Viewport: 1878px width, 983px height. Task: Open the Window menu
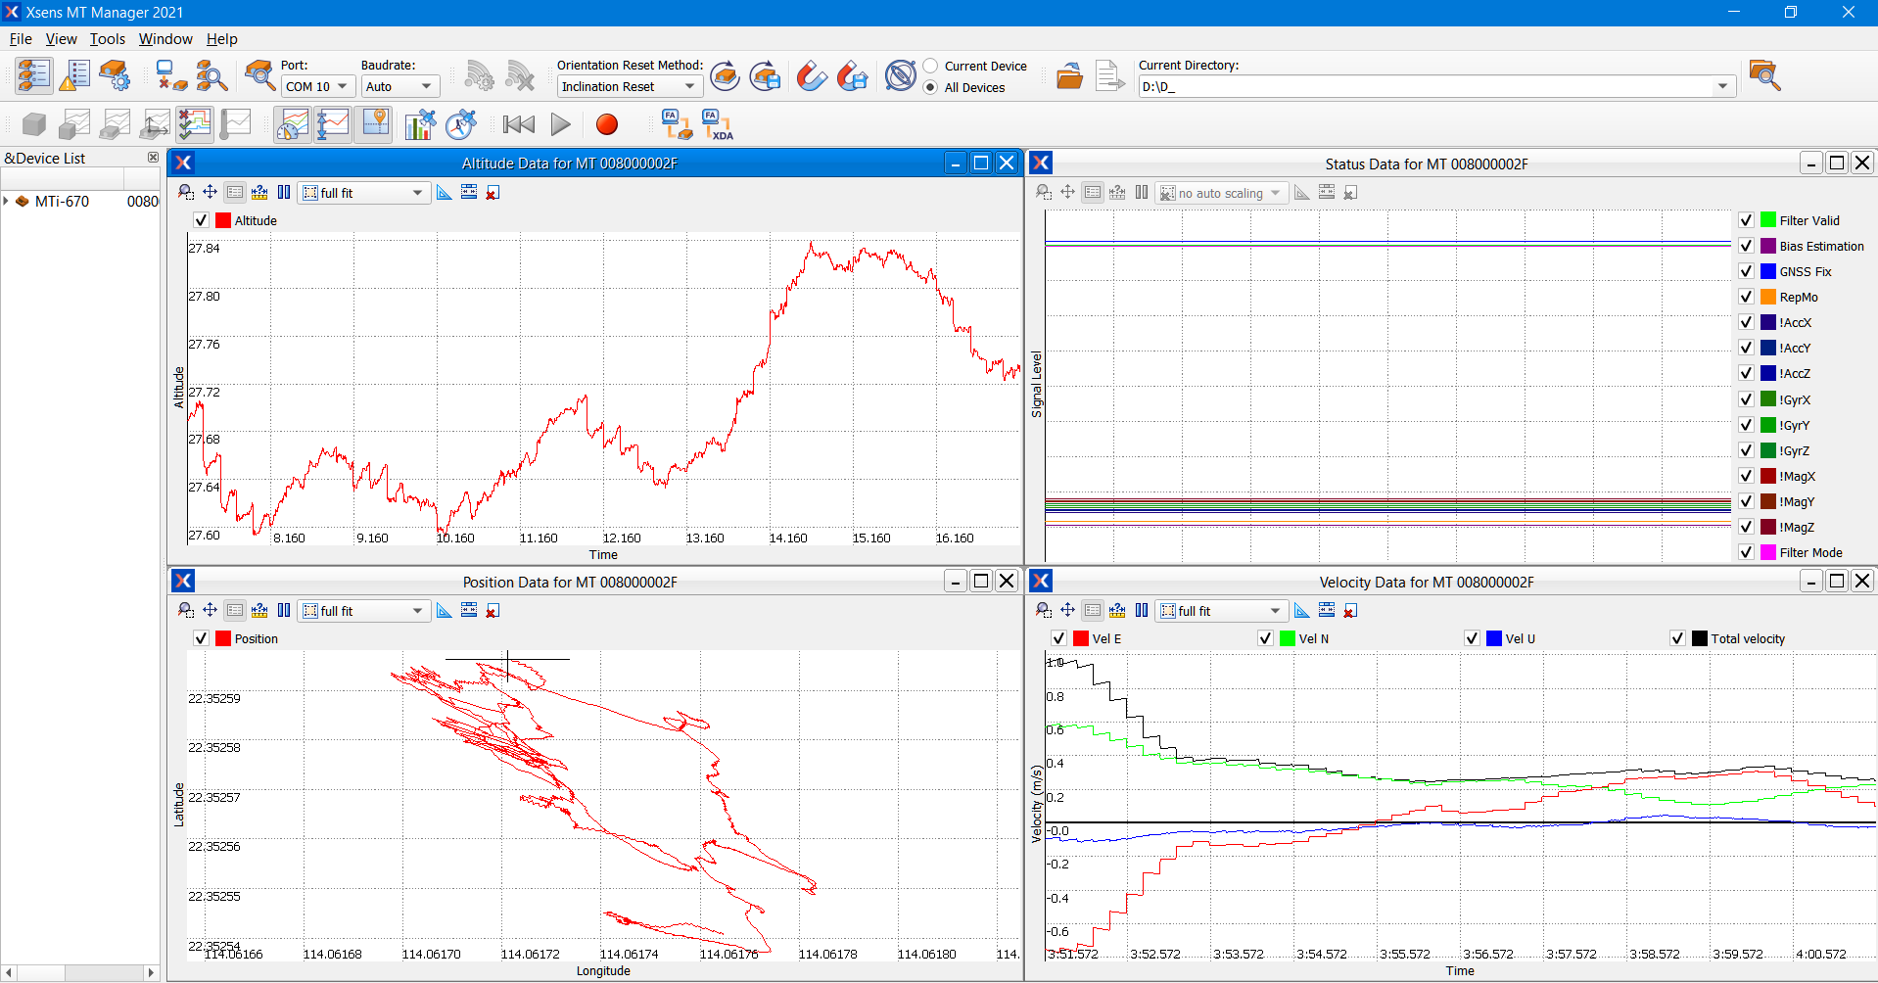[x=164, y=39]
